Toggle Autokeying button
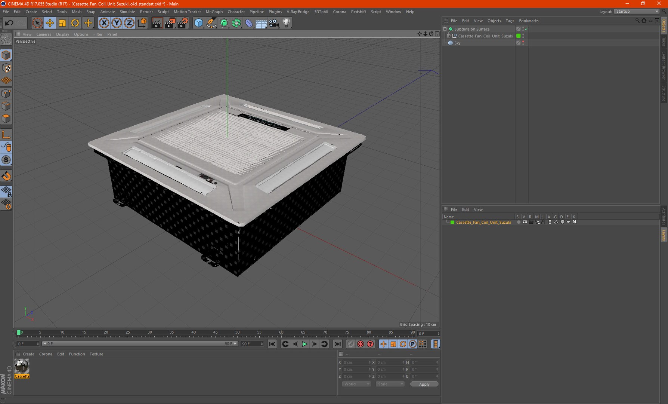This screenshot has height=404, width=668. coord(361,344)
